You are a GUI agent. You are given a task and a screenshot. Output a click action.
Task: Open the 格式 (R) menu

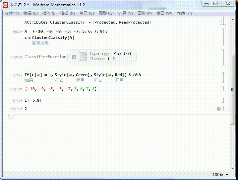click(x=68, y=13)
